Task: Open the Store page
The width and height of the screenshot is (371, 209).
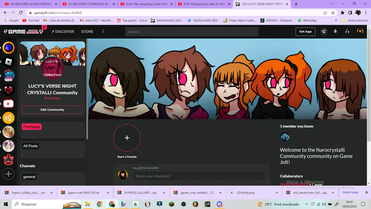Action: coord(87,31)
